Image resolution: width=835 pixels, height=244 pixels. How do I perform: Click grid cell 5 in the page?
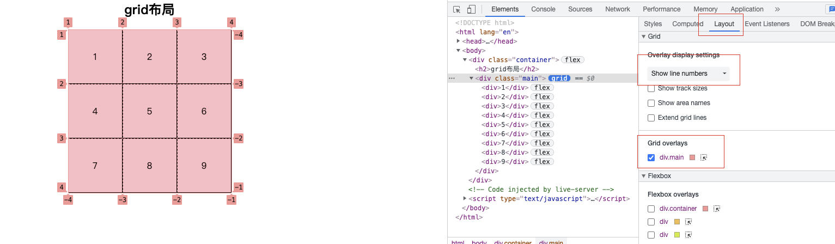[150, 111]
